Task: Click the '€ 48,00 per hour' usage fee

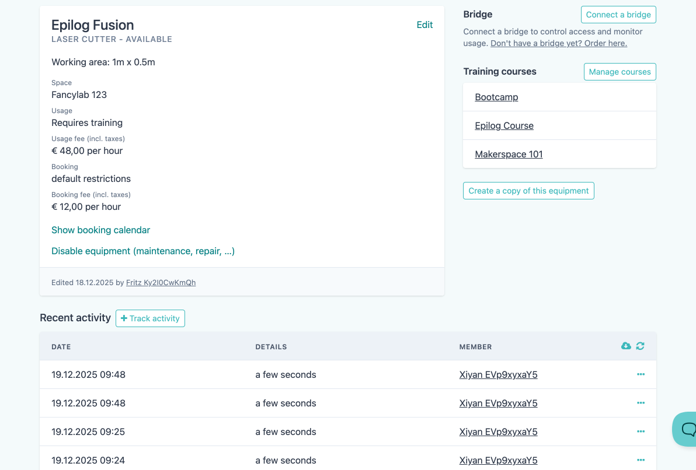Action: [87, 151]
